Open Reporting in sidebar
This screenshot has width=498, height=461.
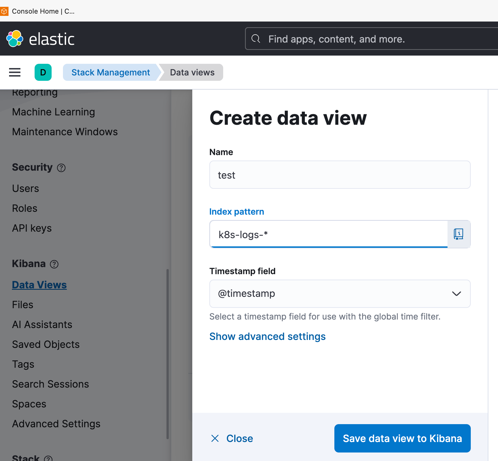(x=35, y=93)
